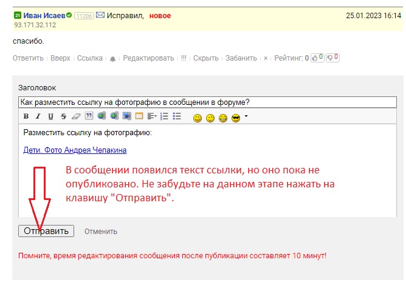406x291 pixels.
Task: Insert a table into the message
Action: point(139,116)
